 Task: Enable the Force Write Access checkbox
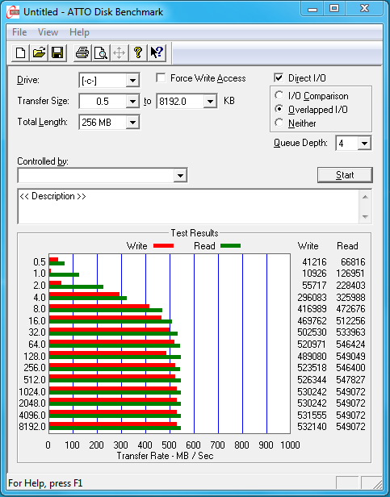161,78
